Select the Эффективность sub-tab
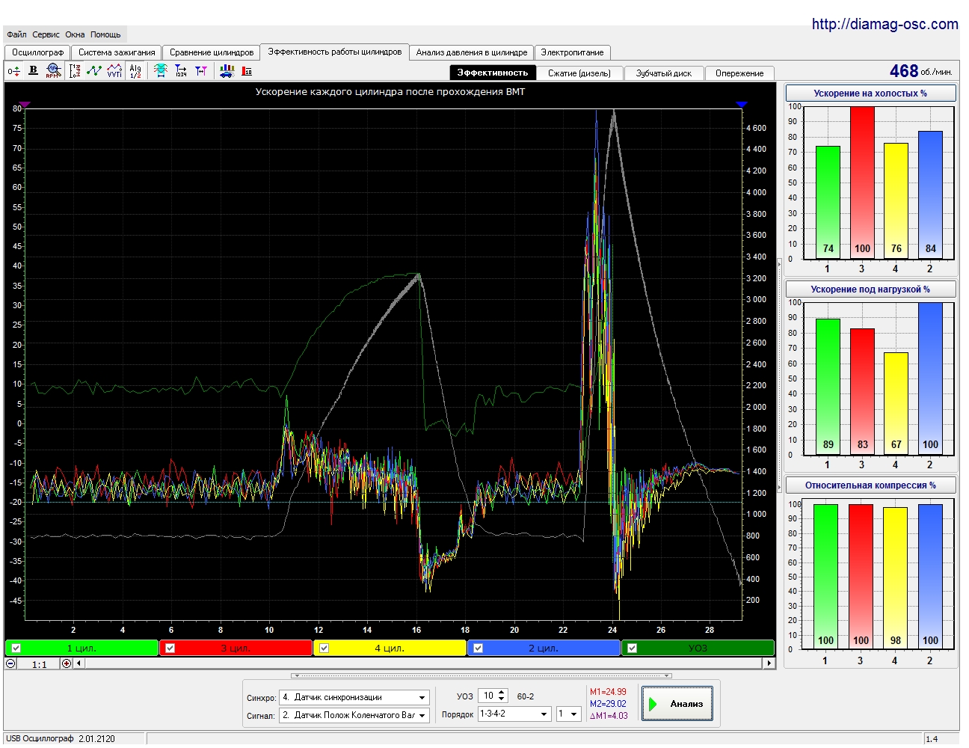Screen dimensions: 969x748 pyautogui.click(x=493, y=73)
